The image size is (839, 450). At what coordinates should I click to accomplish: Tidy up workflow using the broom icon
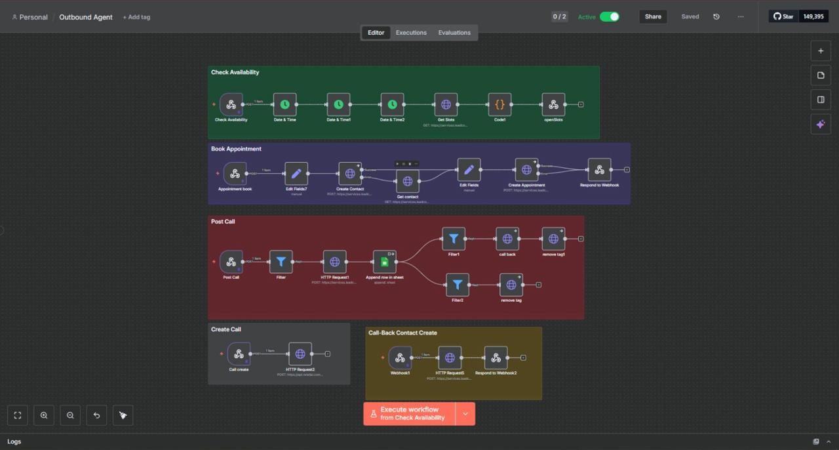point(123,415)
